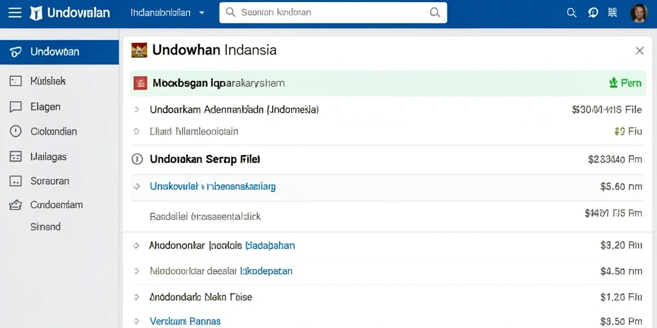Open Elagen in the sidebar
The height and width of the screenshot is (328, 657).
coord(46,107)
